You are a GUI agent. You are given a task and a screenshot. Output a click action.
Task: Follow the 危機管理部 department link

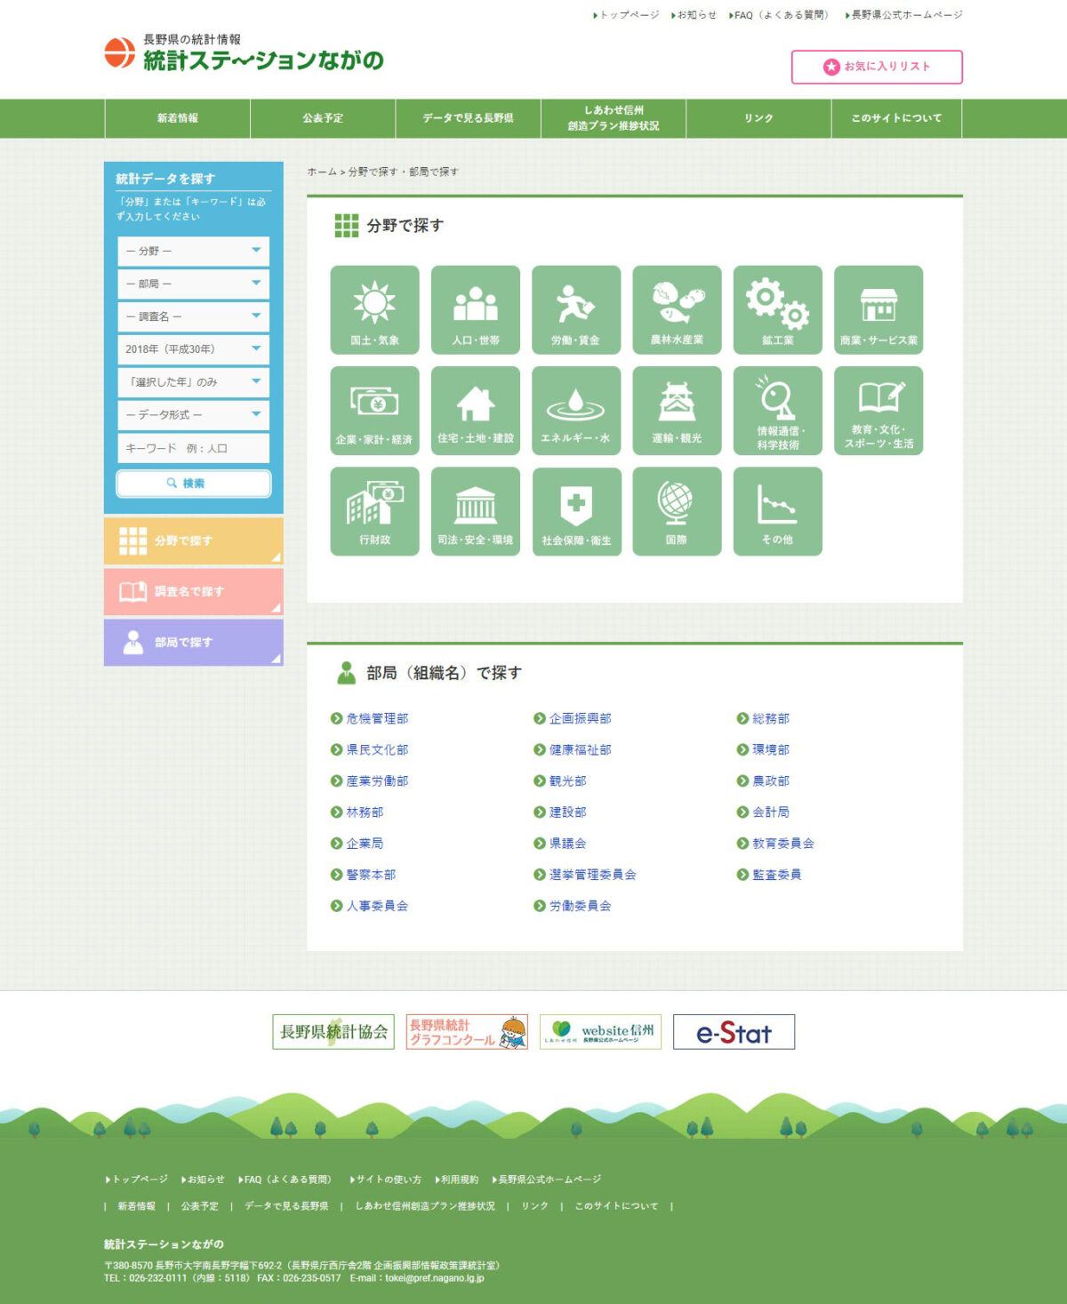pos(377,718)
